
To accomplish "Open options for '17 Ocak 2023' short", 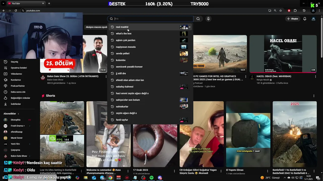I will [x=174, y=171].
